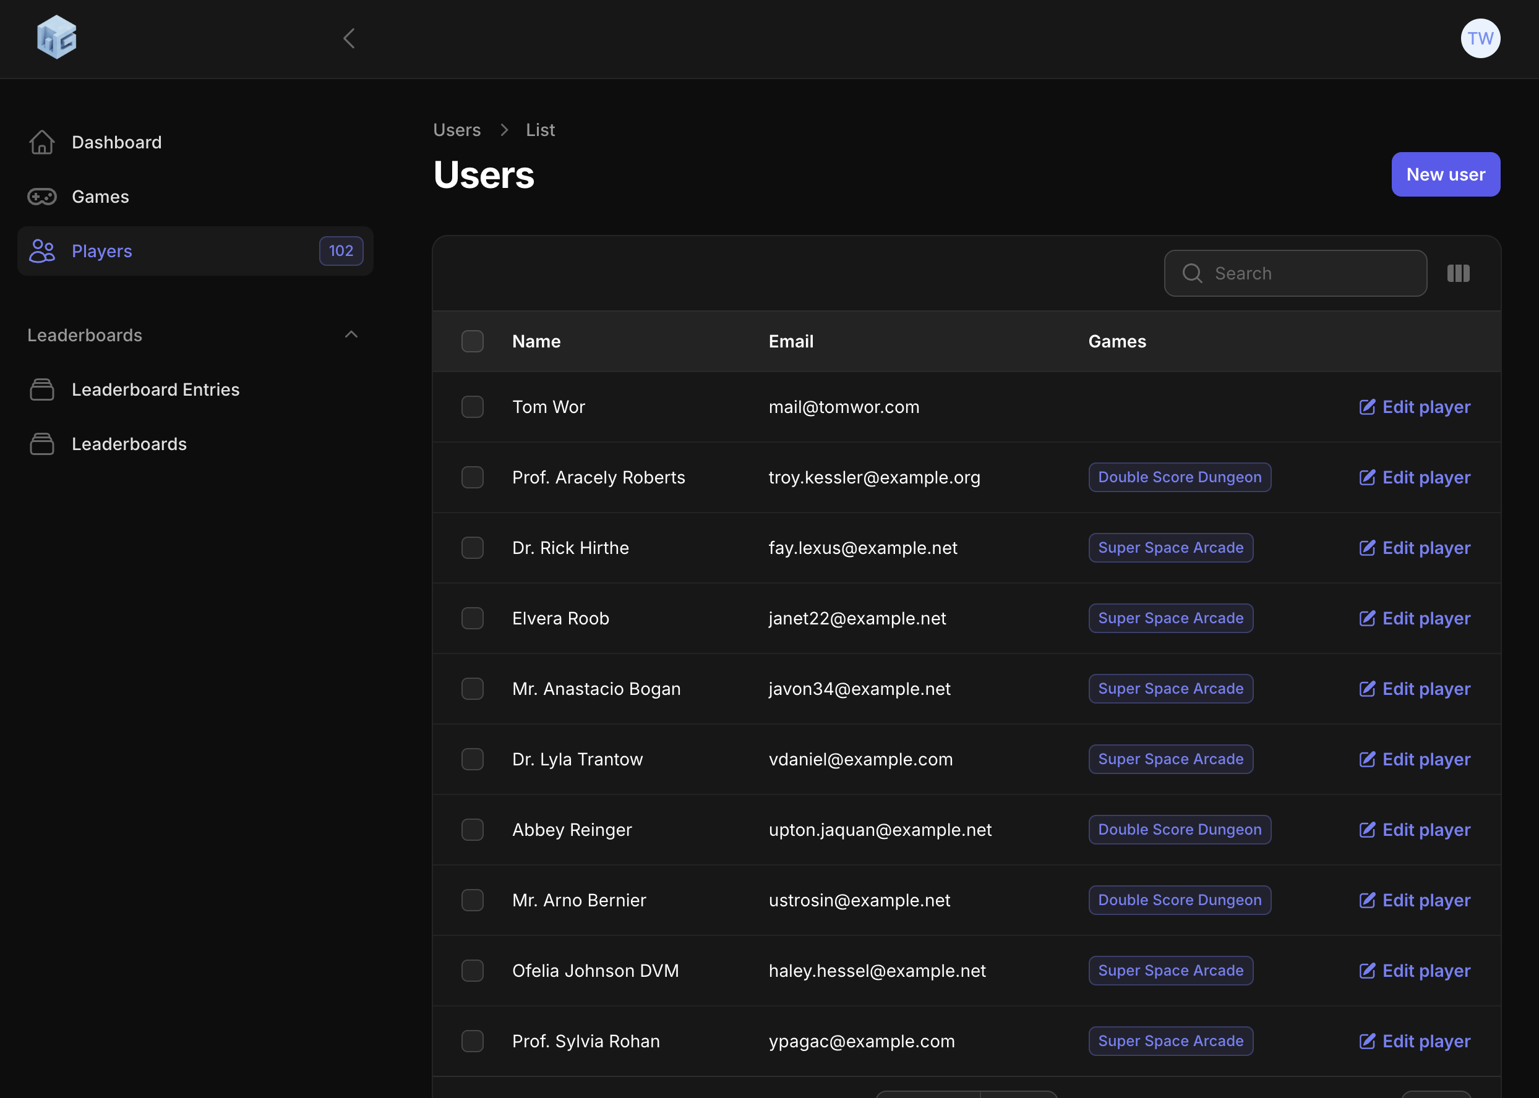Screen dimensions: 1539x1098
Task: Open the Leaderboards menu item
Action: pyautogui.click(x=129, y=444)
